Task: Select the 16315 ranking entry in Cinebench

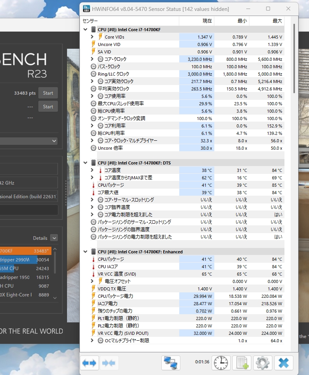Action: [25, 278]
